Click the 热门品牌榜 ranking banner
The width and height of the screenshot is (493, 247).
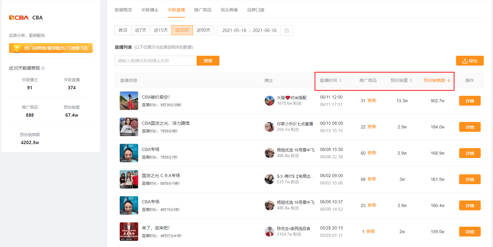pyautogui.click(x=51, y=48)
